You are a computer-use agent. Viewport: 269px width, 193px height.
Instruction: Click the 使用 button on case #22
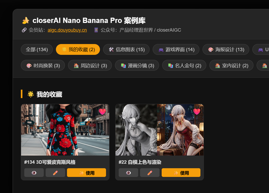(x=181, y=173)
